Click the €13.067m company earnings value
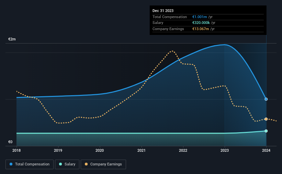Screen dimensions: 282x174 pos(201,29)
